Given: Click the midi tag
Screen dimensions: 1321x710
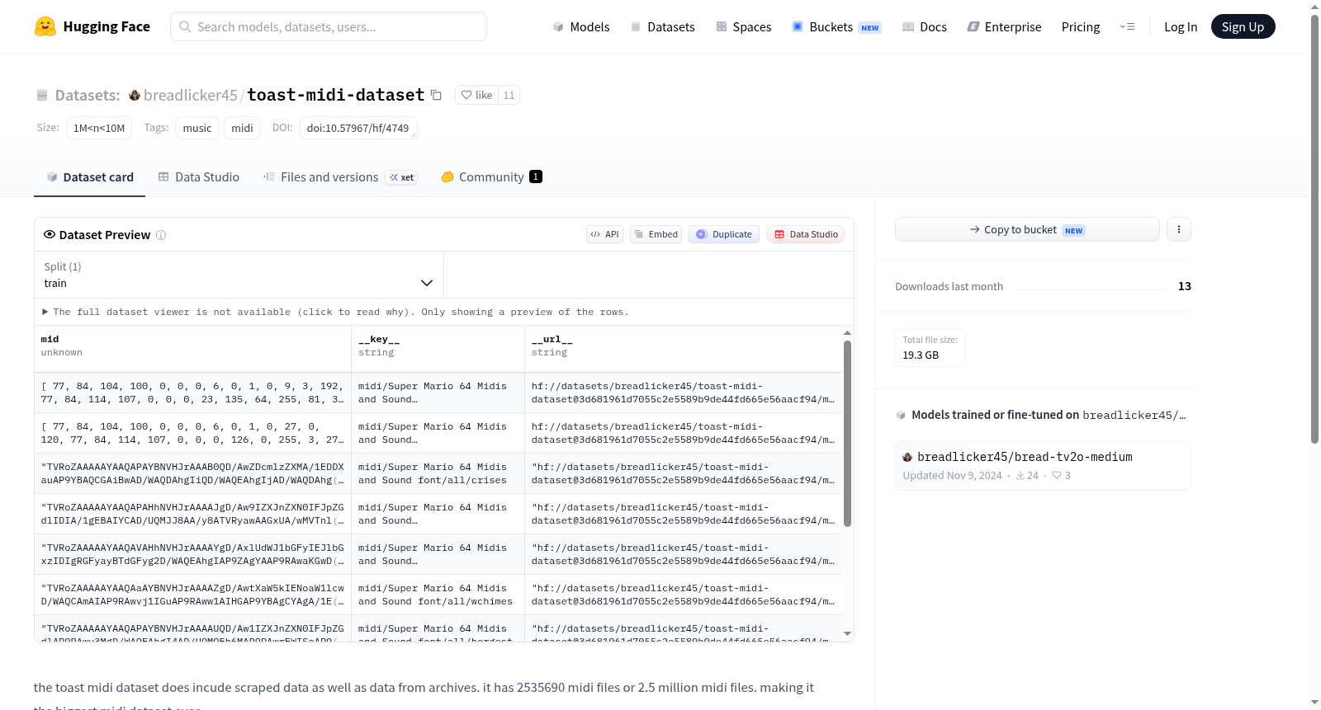Looking at the screenshot, I should (242, 128).
